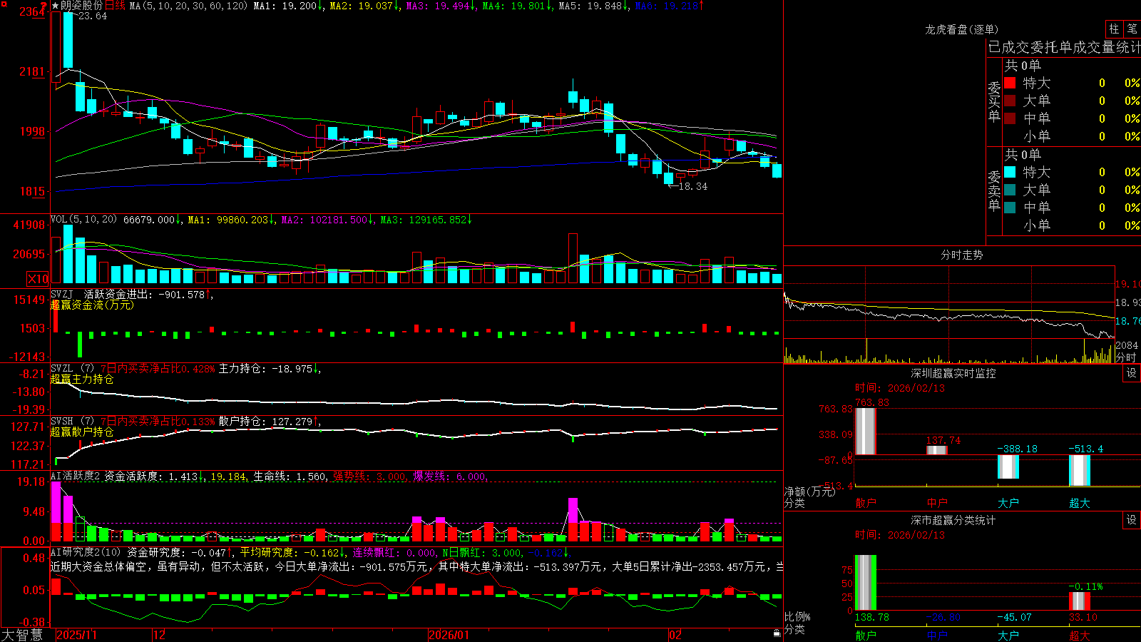Click the 12 month marker on timeline
Screen dimensions: 1141x642
(x=160, y=635)
